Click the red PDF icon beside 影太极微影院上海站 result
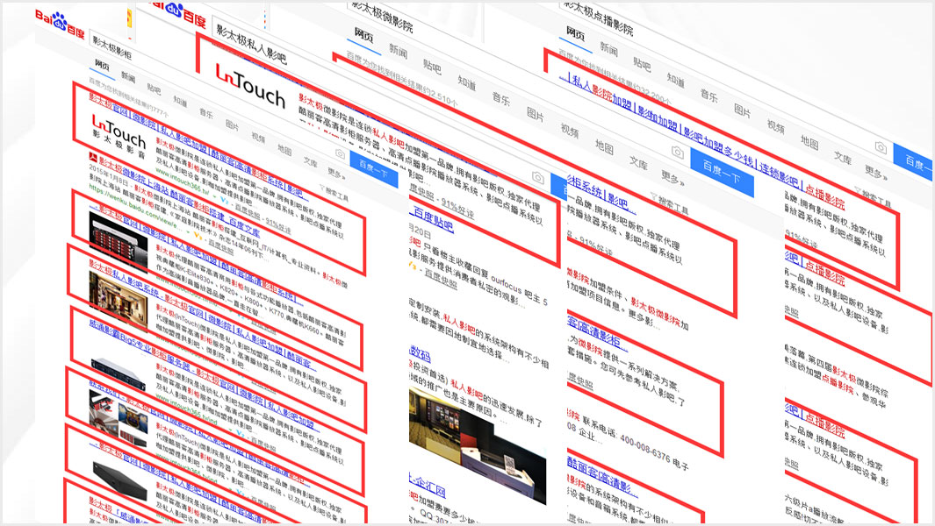 93,157
